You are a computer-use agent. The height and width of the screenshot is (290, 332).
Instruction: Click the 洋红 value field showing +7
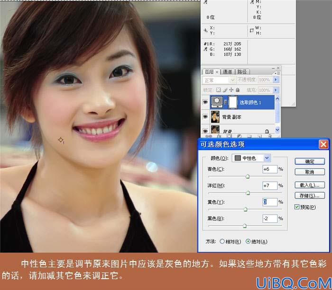270,185
